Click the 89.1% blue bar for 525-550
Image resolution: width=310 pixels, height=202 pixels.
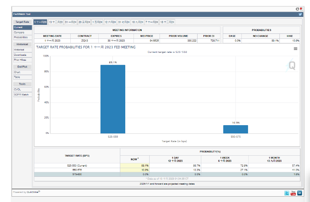113,99
